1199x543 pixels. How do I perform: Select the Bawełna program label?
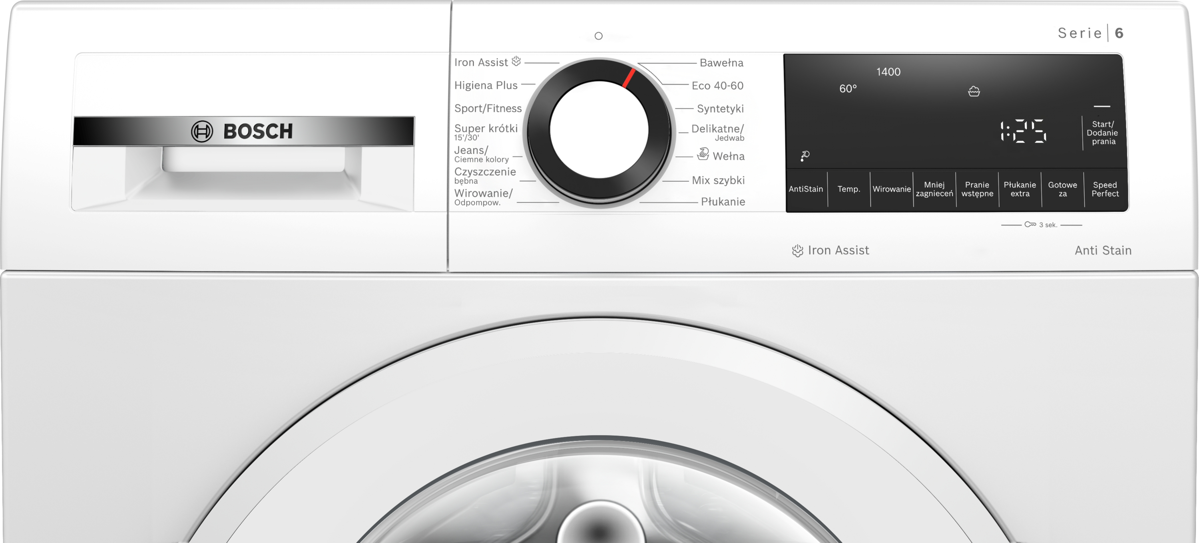721,63
